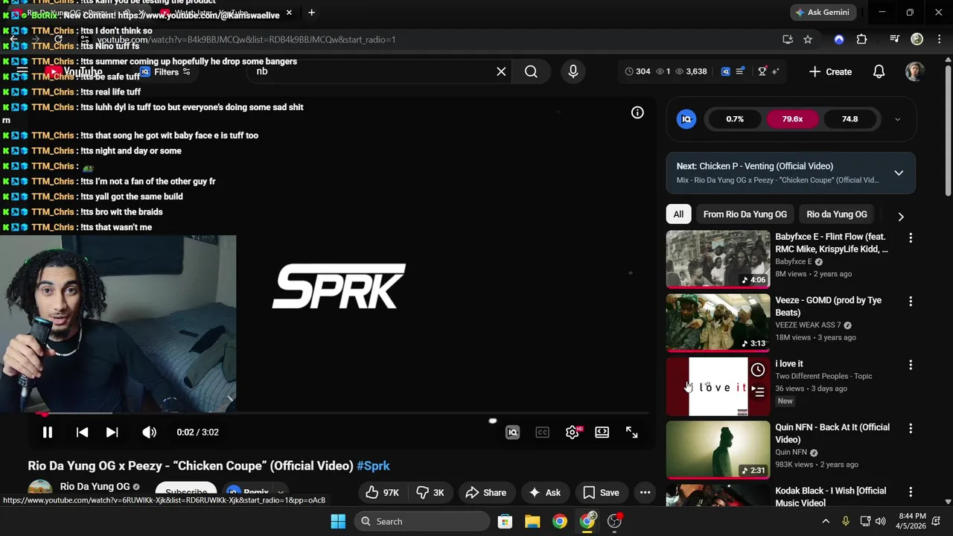Toggle closed captions CC button

pyautogui.click(x=542, y=432)
